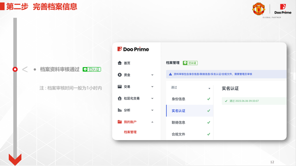Click the blue notice text about 资料审核
296x166 pixels.
(213, 74)
